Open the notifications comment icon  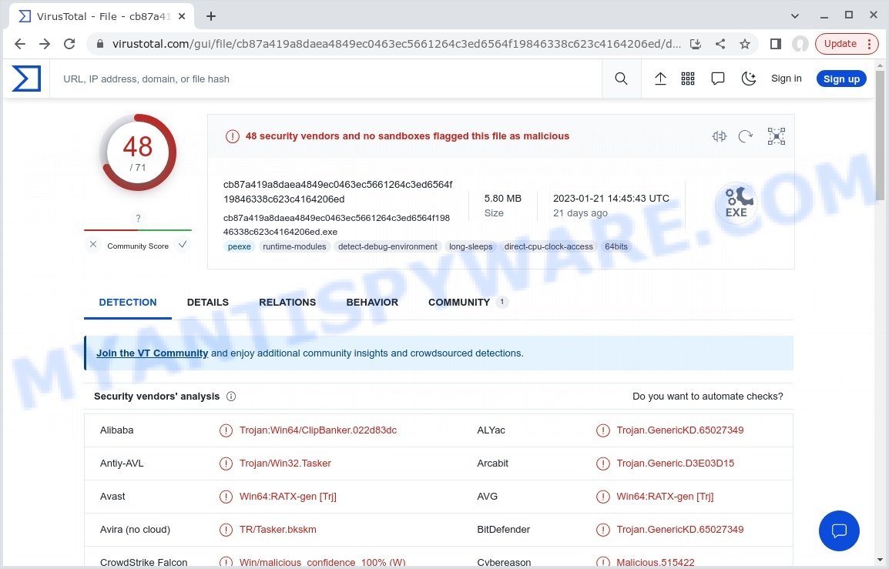coord(718,79)
